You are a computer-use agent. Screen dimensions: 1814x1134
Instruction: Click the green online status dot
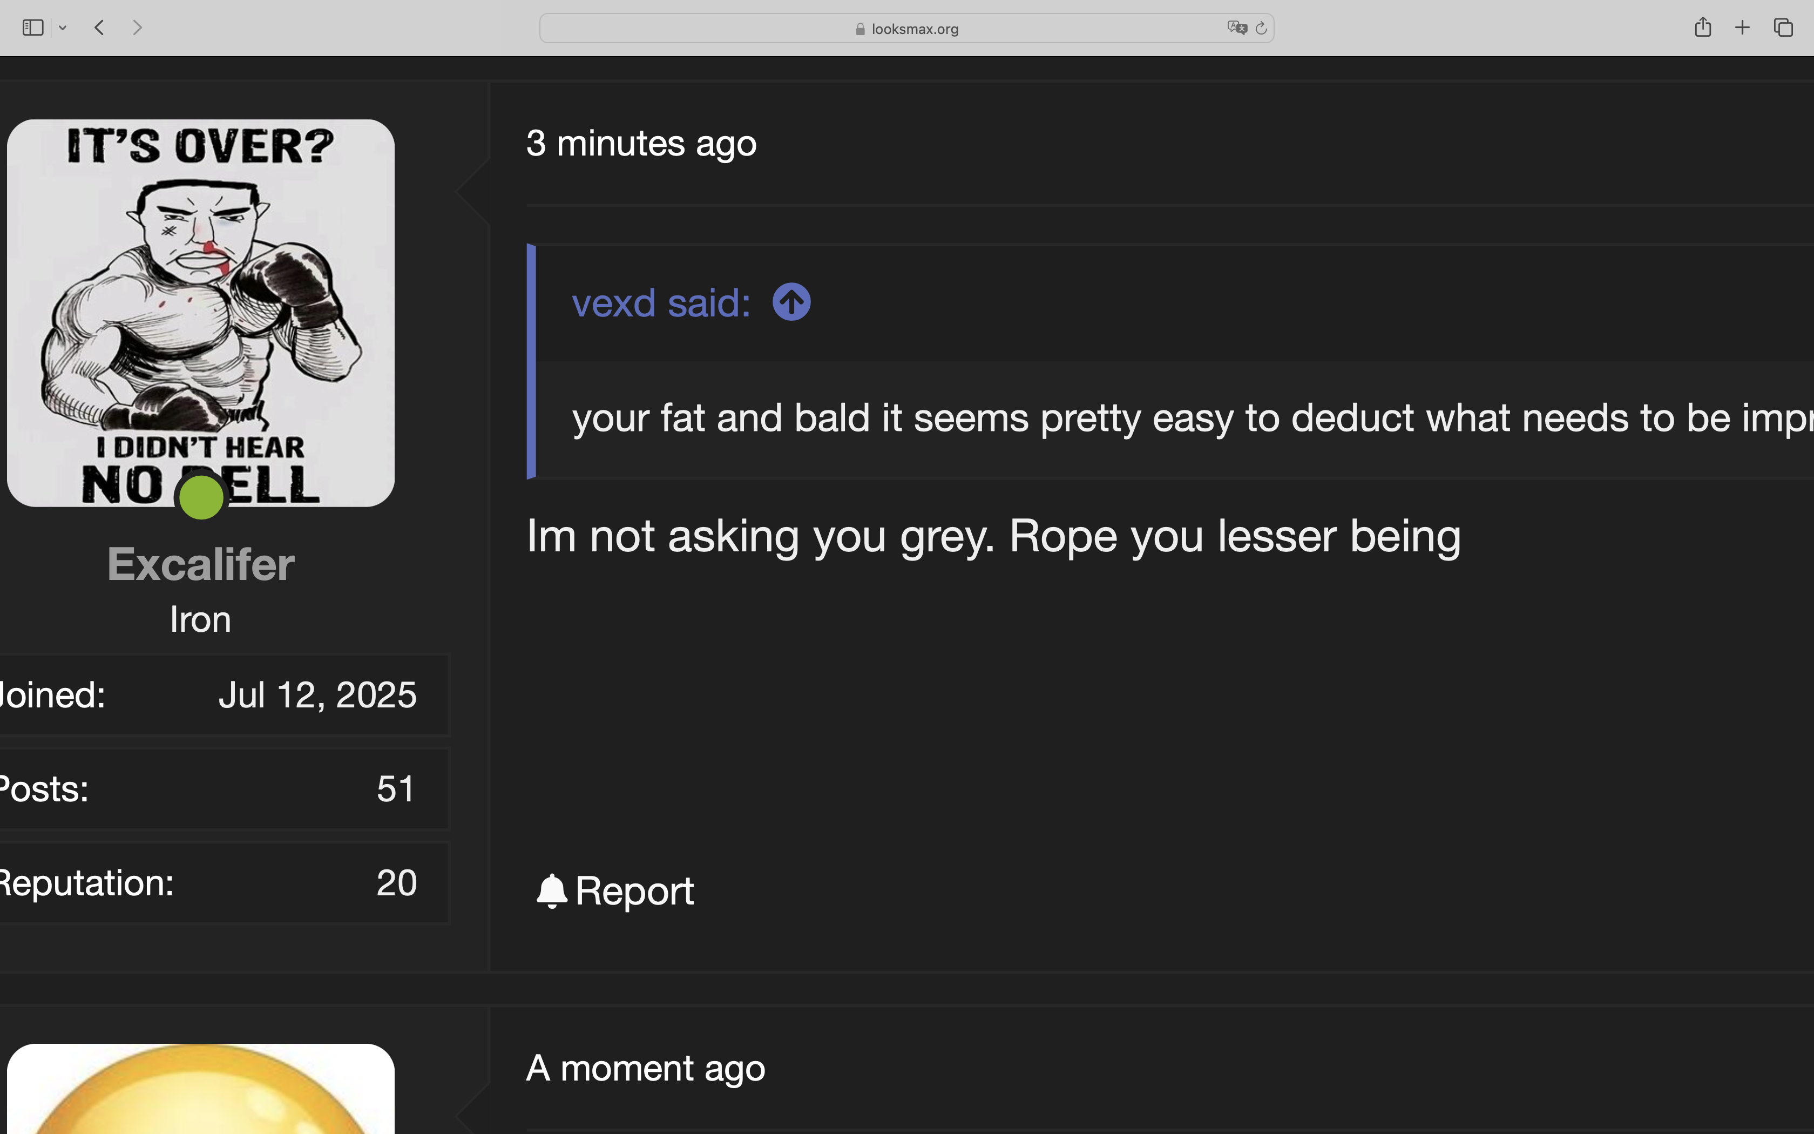201,497
